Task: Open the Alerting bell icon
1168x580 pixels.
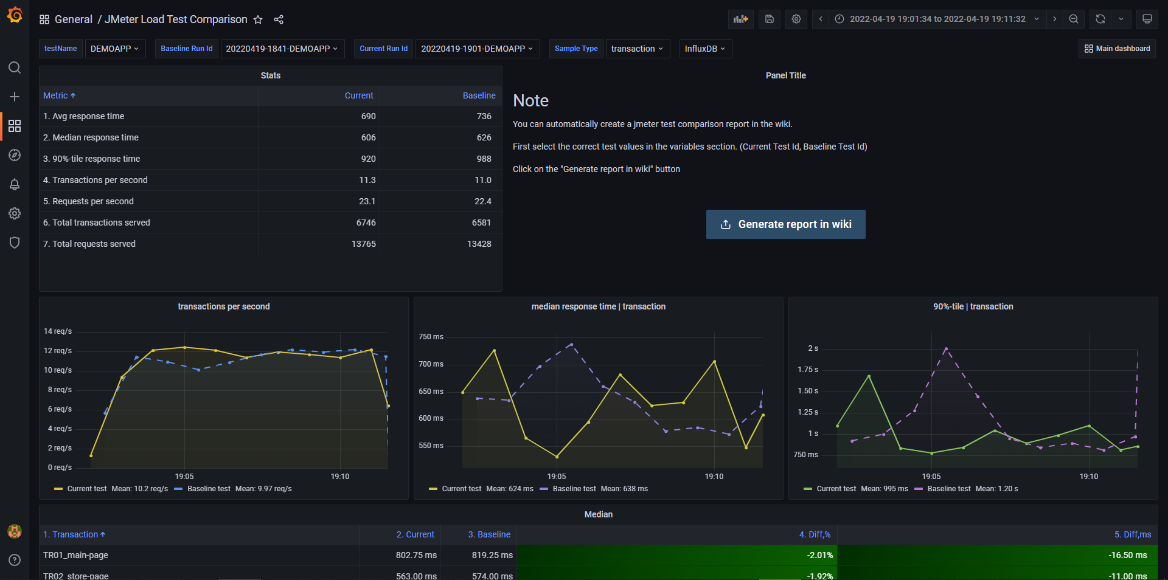Action: [15, 184]
